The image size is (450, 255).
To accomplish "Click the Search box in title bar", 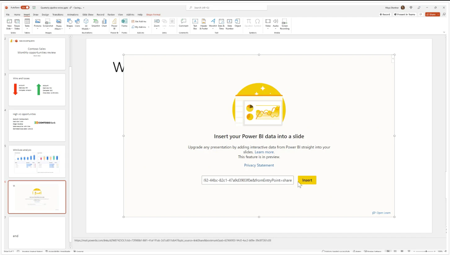I will [x=226, y=7].
